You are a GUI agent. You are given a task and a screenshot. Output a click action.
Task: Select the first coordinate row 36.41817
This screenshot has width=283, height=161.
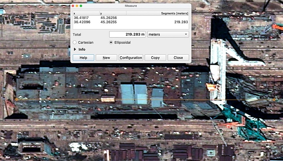coord(131,18)
